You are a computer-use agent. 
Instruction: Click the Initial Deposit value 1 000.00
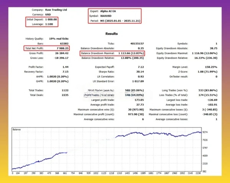pos(50,20)
